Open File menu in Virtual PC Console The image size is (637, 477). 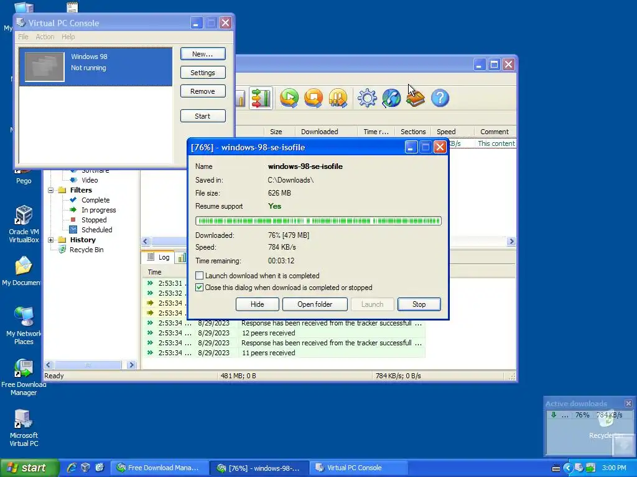23,37
